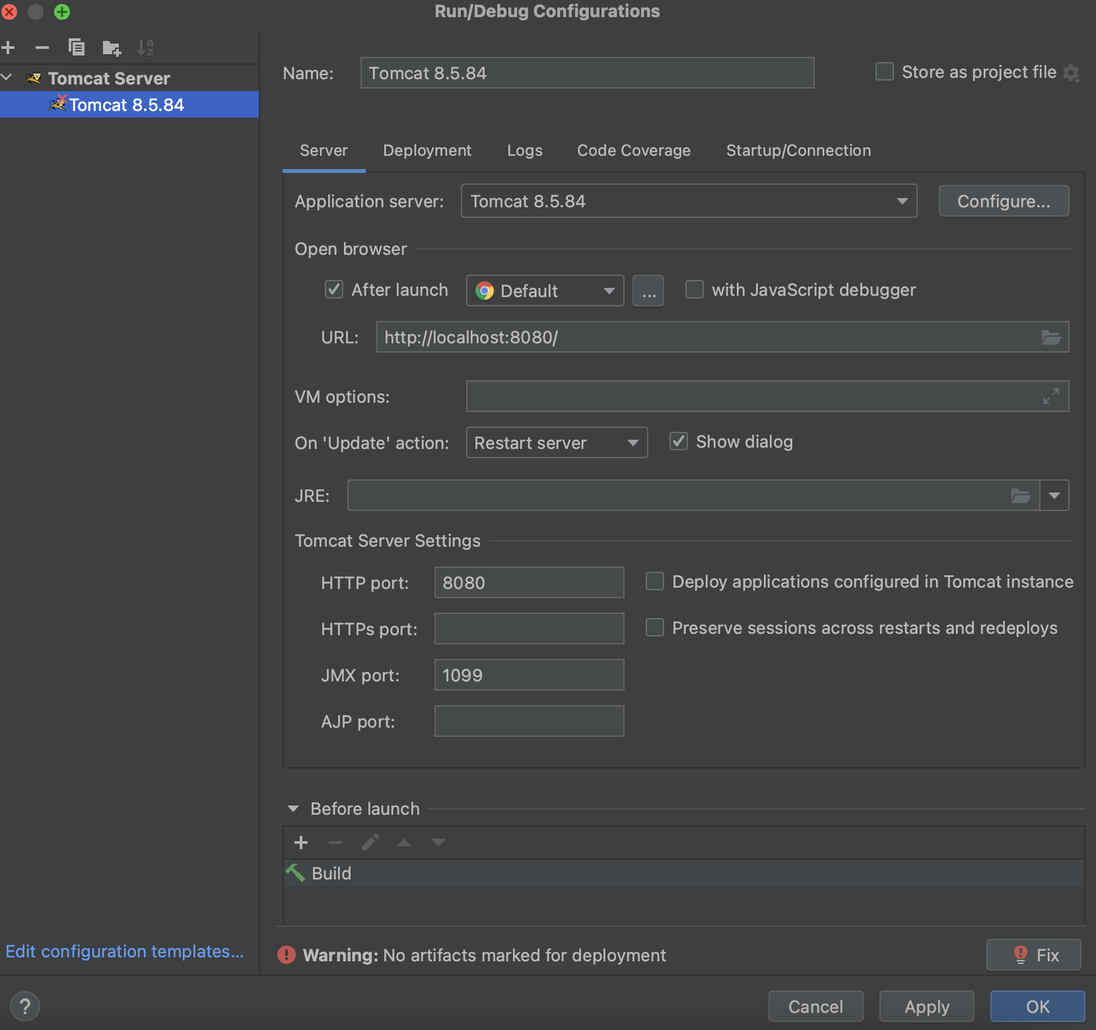Collapse Before launch section
The width and height of the screenshot is (1096, 1030).
pyautogui.click(x=294, y=809)
